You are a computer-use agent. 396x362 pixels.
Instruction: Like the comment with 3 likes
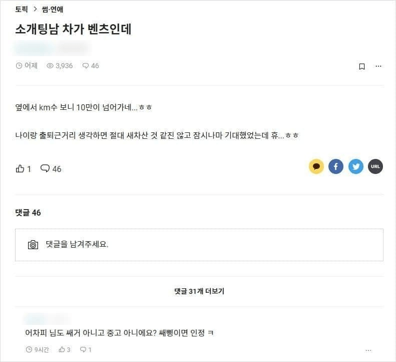[x=62, y=349]
